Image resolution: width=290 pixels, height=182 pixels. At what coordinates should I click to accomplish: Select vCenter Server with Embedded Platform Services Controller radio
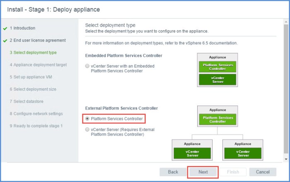click(x=87, y=66)
